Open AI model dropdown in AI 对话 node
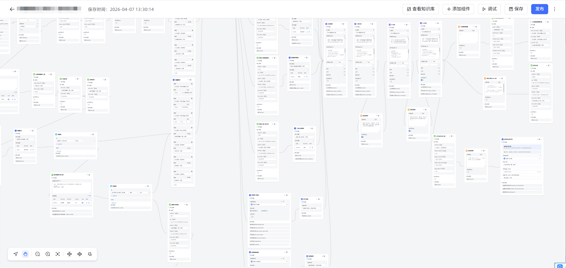The image size is (566, 268). point(399,33)
